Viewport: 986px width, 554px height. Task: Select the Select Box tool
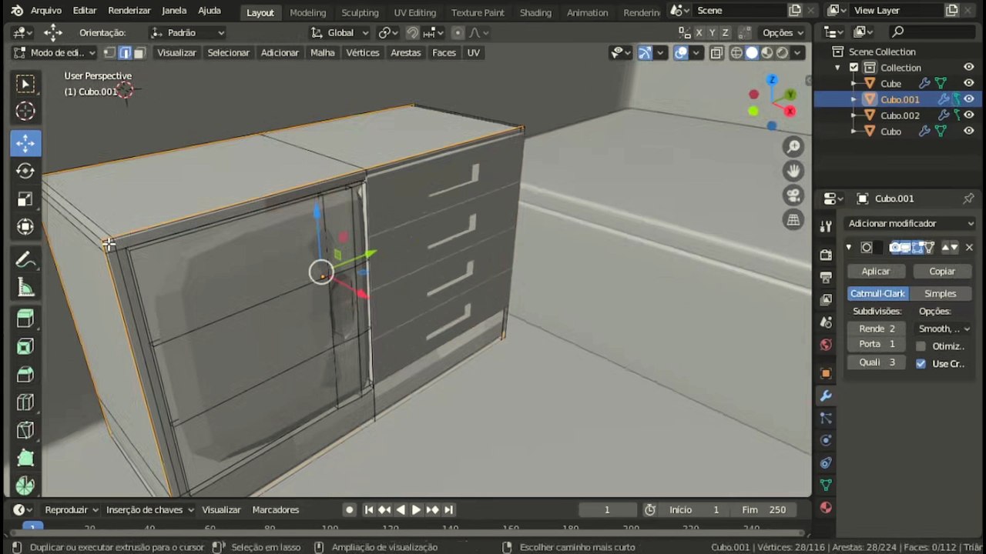[x=25, y=84]
